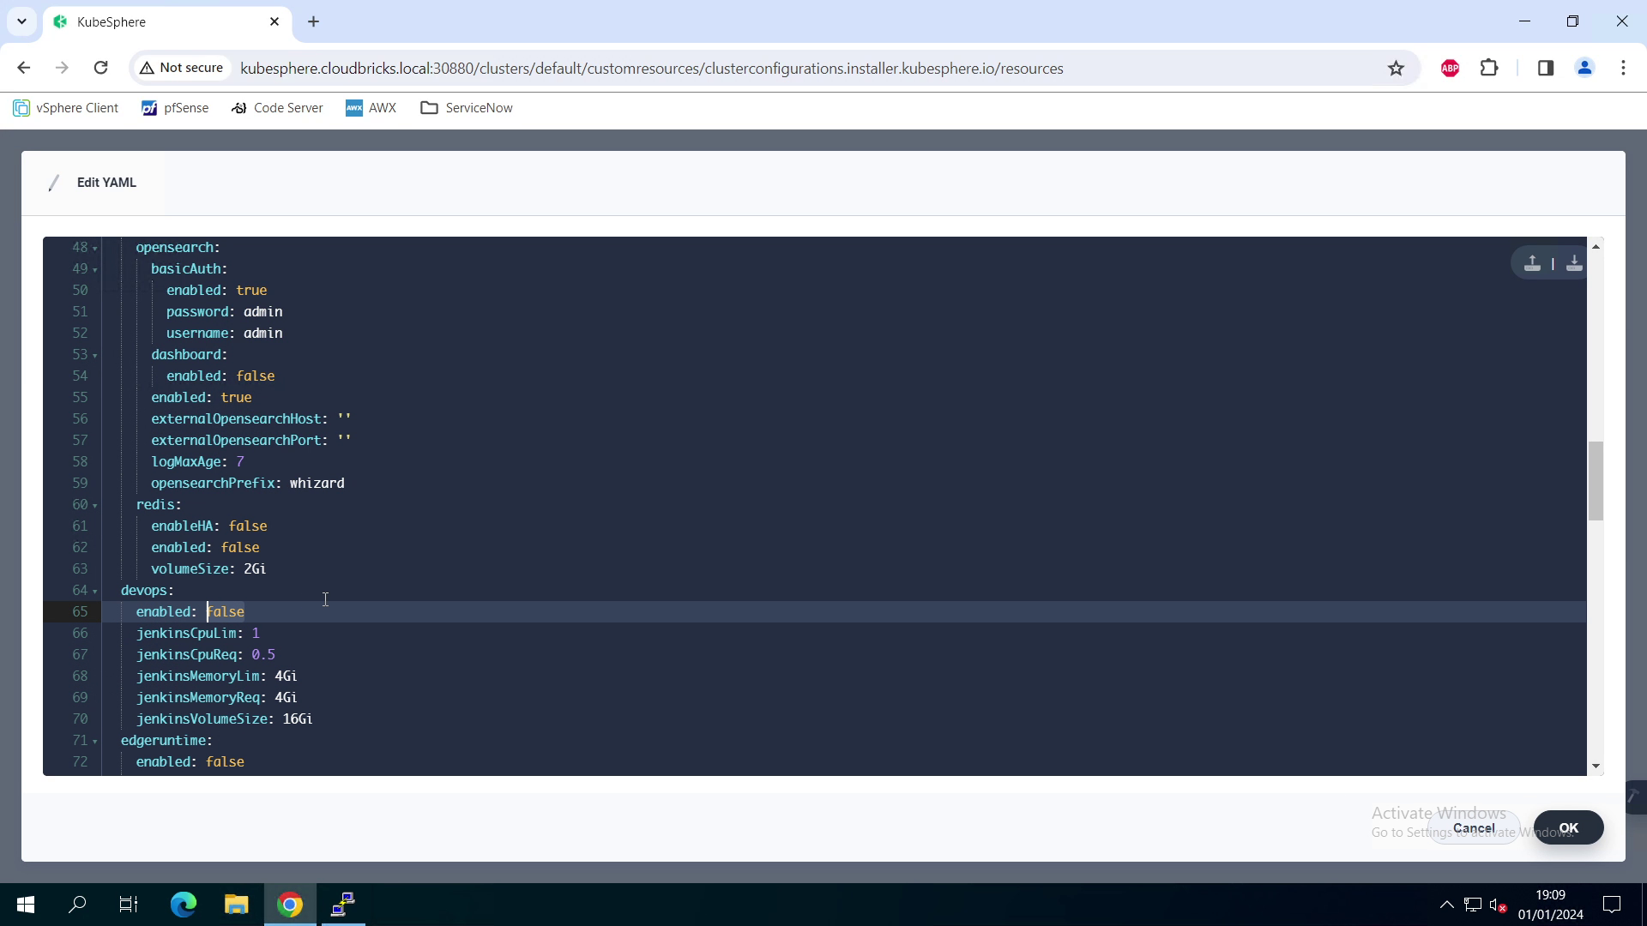1647x926 pixels.
Task: Click 'opensearchPrefix: whizard' line
Action: click(248, 484)
